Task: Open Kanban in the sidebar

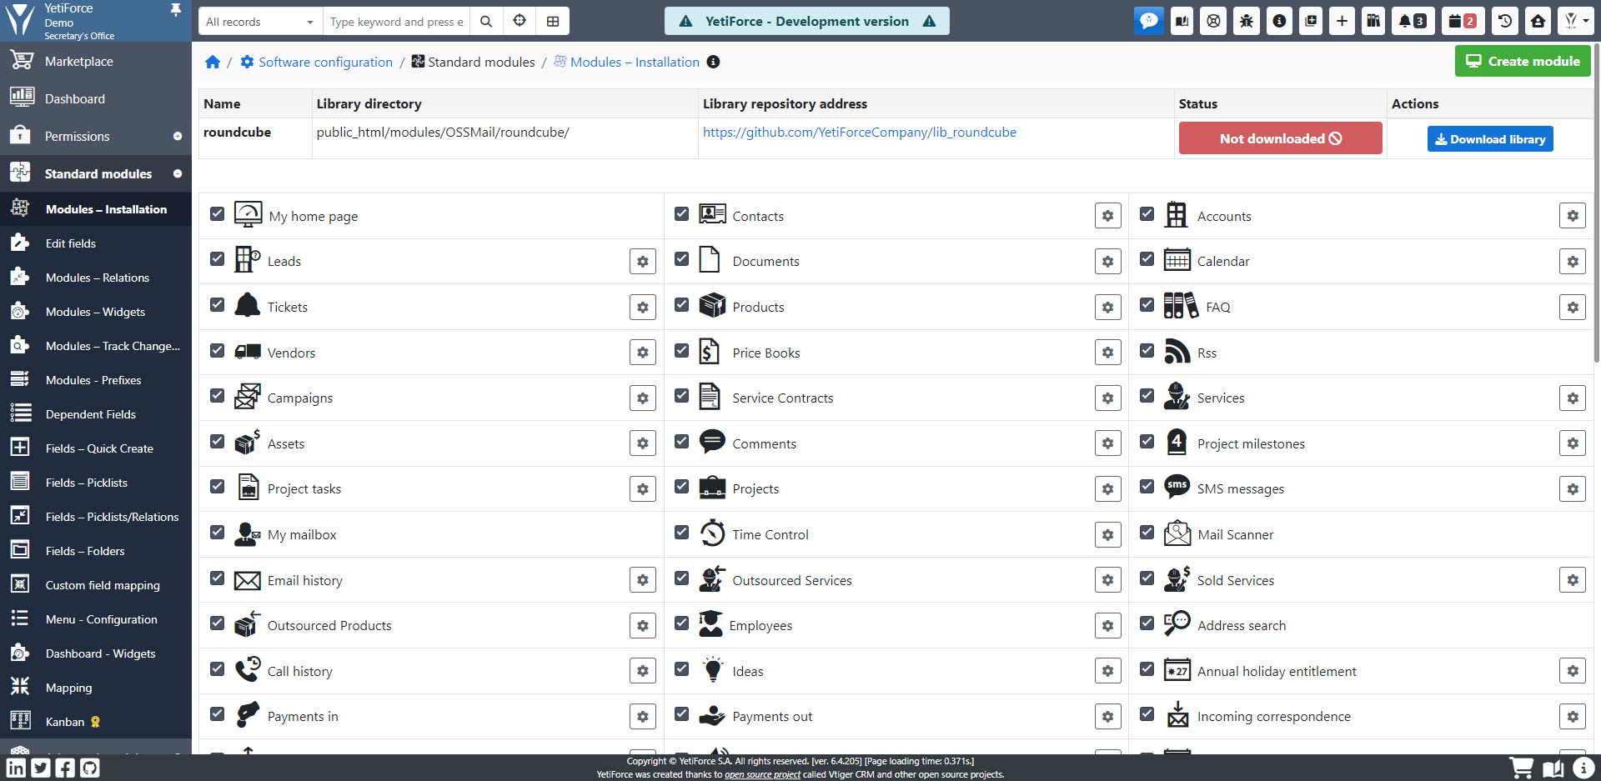Action: pyautogui.click(x=96, y=722)
